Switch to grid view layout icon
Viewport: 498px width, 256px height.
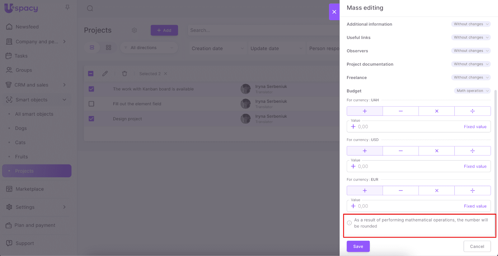[108, 48]
